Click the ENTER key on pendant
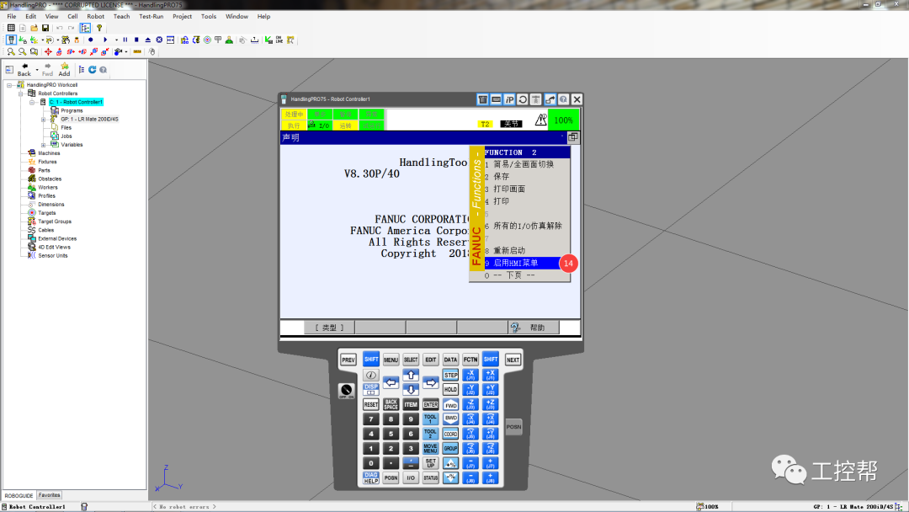 point(430,404)
